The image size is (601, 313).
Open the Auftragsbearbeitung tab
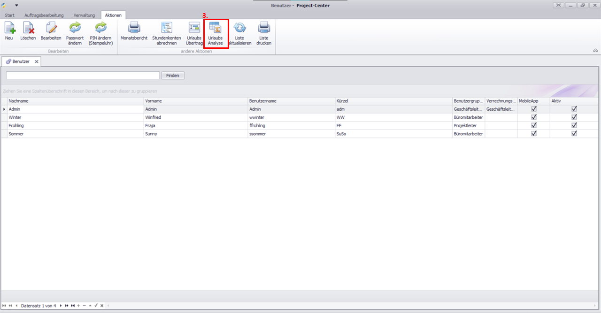44,15
